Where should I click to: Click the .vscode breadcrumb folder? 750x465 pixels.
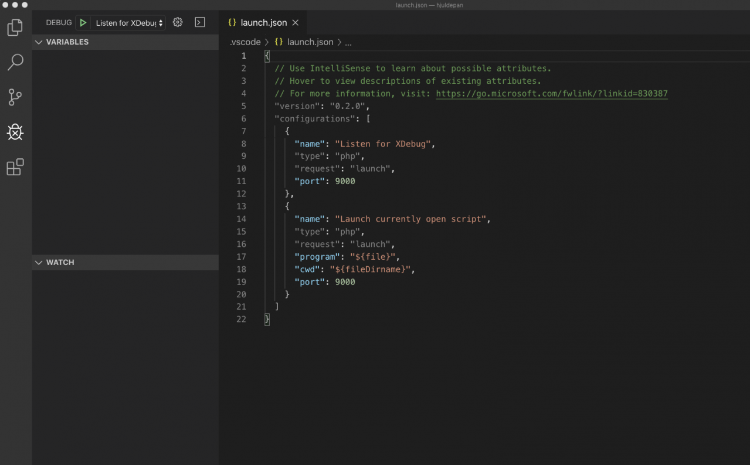point(246,42)
